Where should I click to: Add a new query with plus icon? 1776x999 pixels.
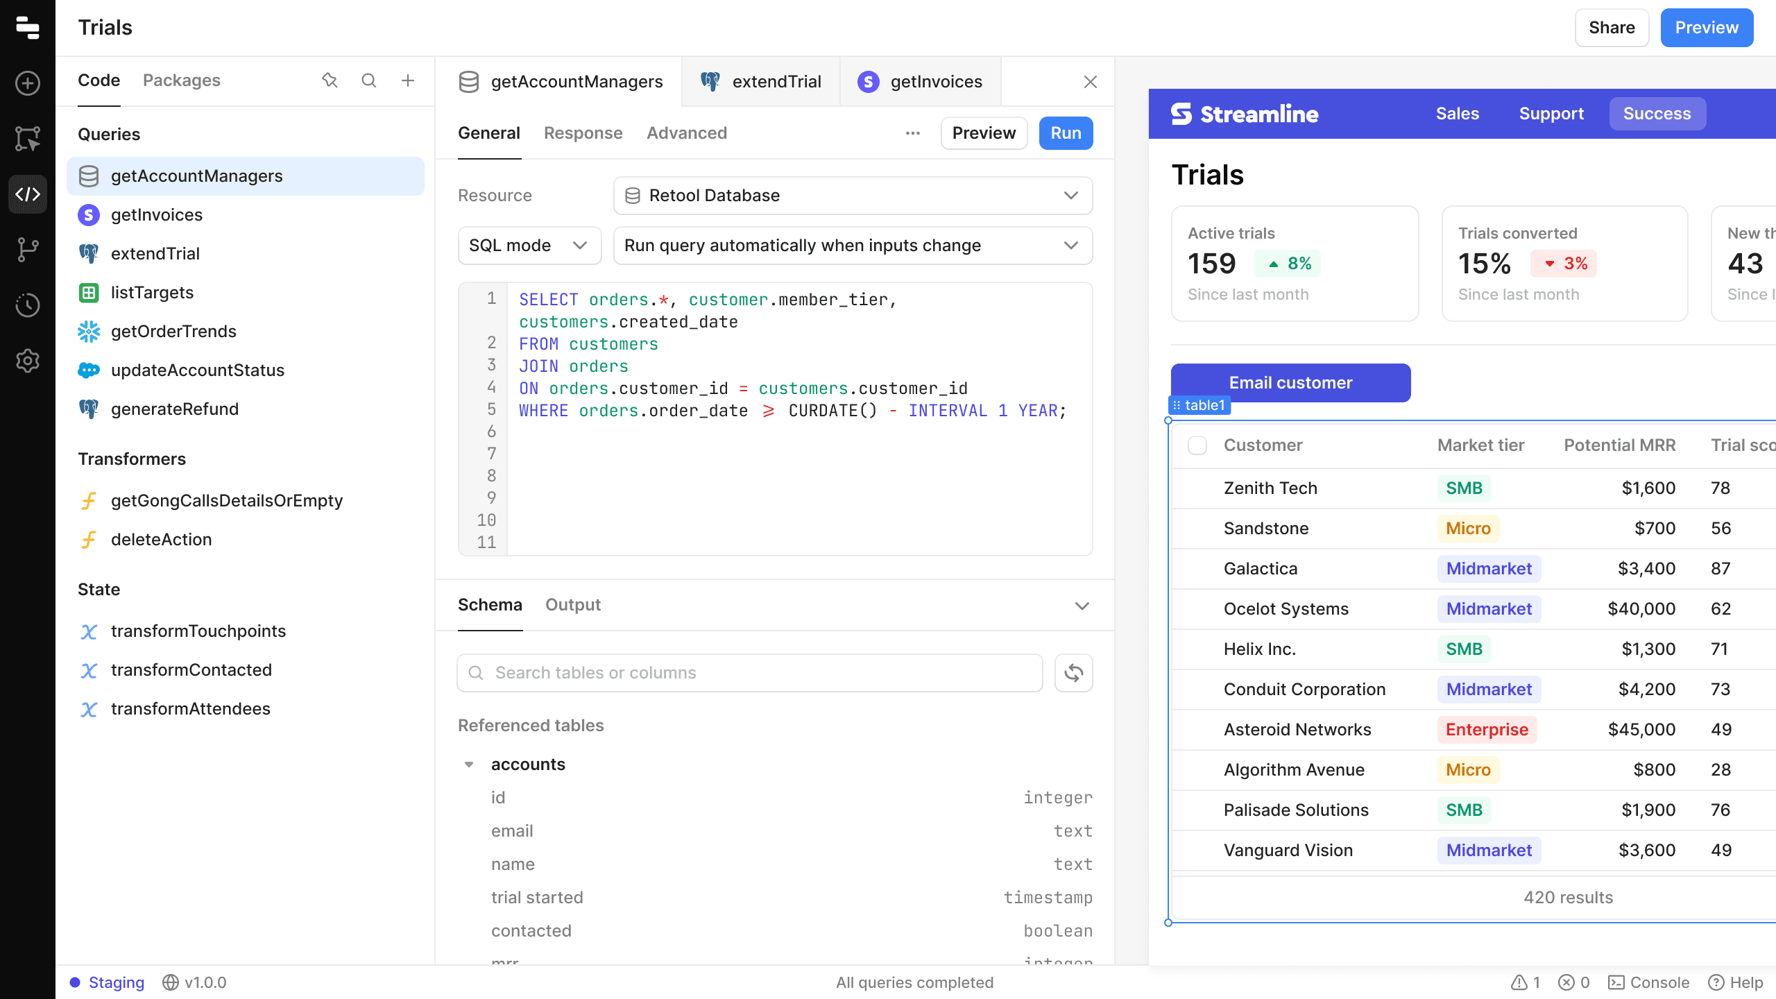click(x=408, y=80)
